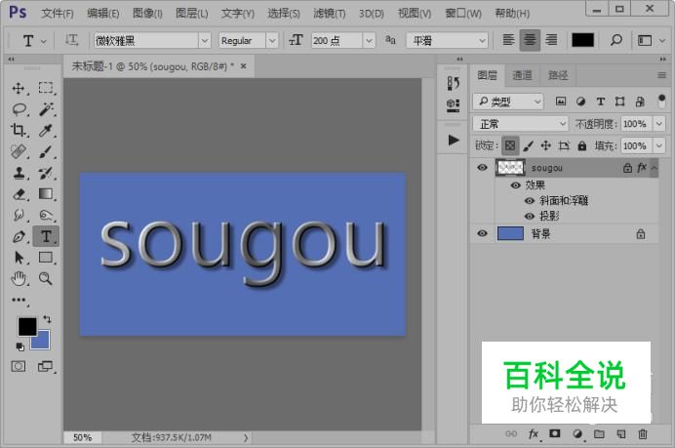This screenshot has width=675, height=448.
Task: Open the 文件 menu
Action: click(x=58, y=14)
